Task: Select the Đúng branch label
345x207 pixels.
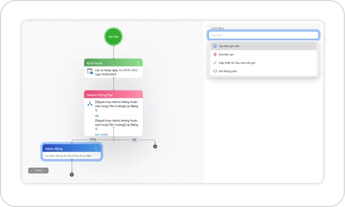Action: [x=93, y=139]
